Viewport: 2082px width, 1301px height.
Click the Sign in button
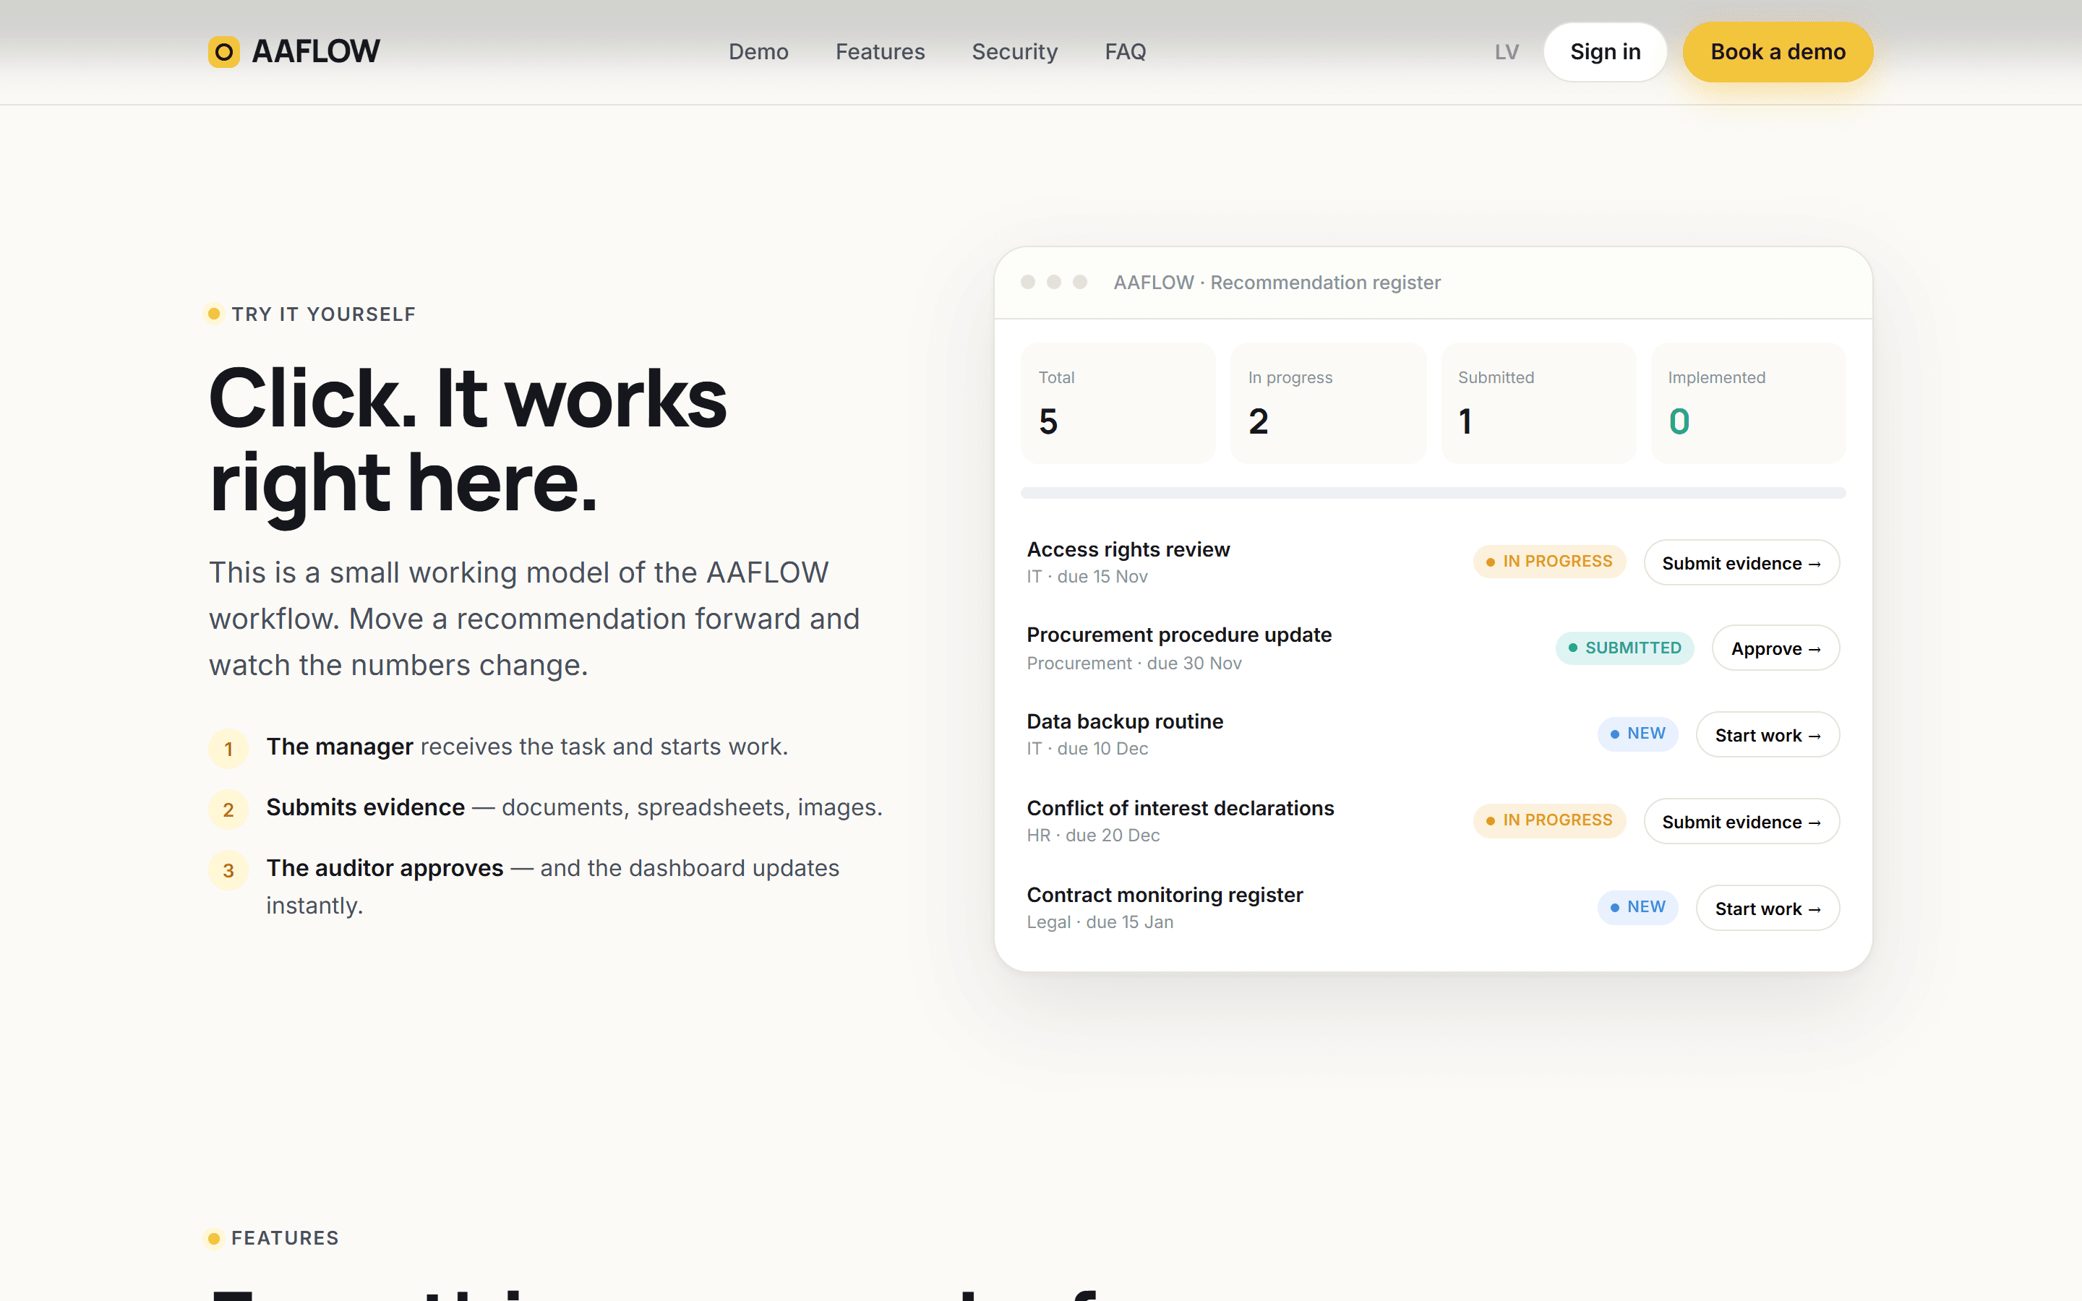click(1605, 53)
